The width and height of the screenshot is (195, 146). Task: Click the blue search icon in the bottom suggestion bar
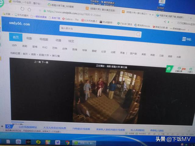[x=9, y=127]
